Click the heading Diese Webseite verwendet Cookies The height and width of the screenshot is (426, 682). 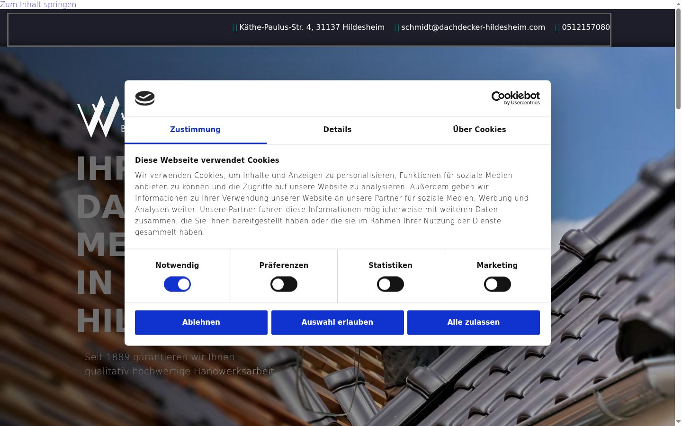tap(207, 160)
